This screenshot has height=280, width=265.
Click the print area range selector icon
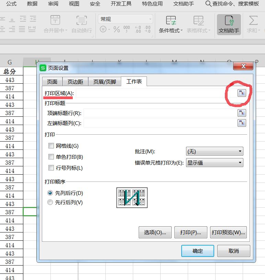(242, 93)
